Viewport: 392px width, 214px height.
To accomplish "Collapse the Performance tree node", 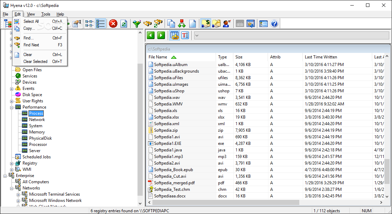I will 11,107.
